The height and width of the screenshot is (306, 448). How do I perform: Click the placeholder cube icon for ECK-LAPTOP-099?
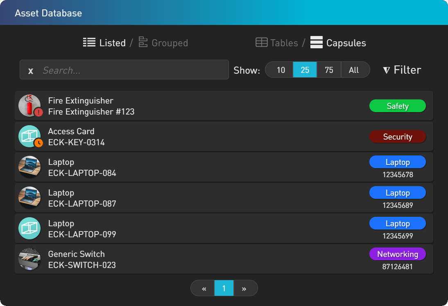[29, 228]
